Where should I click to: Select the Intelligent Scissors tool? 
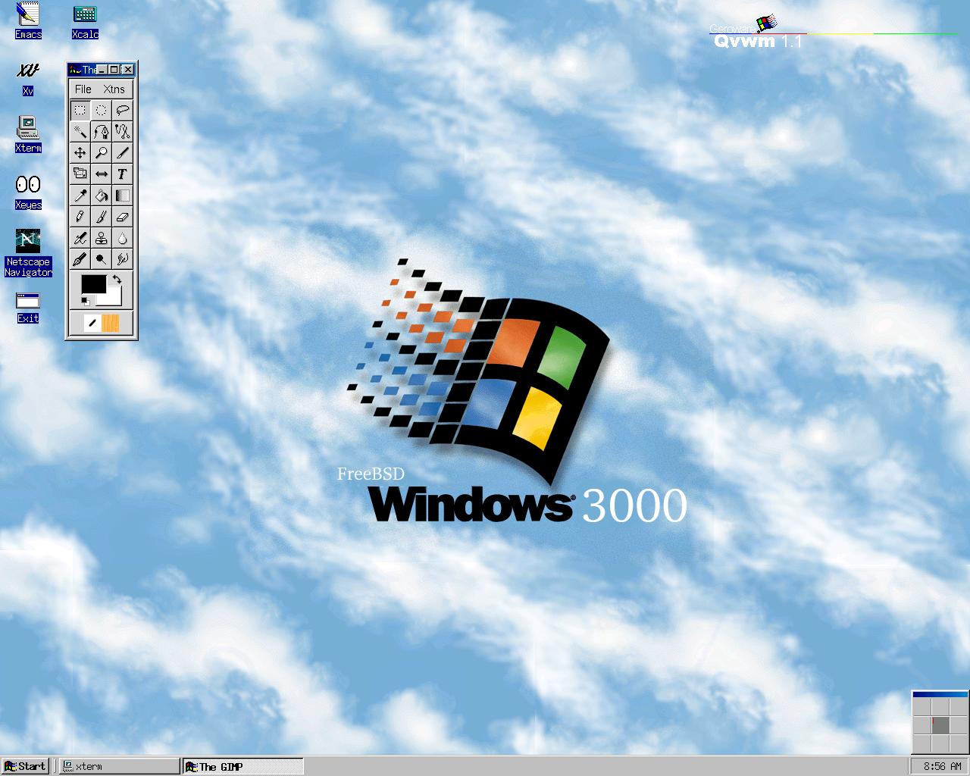point(122,131)
